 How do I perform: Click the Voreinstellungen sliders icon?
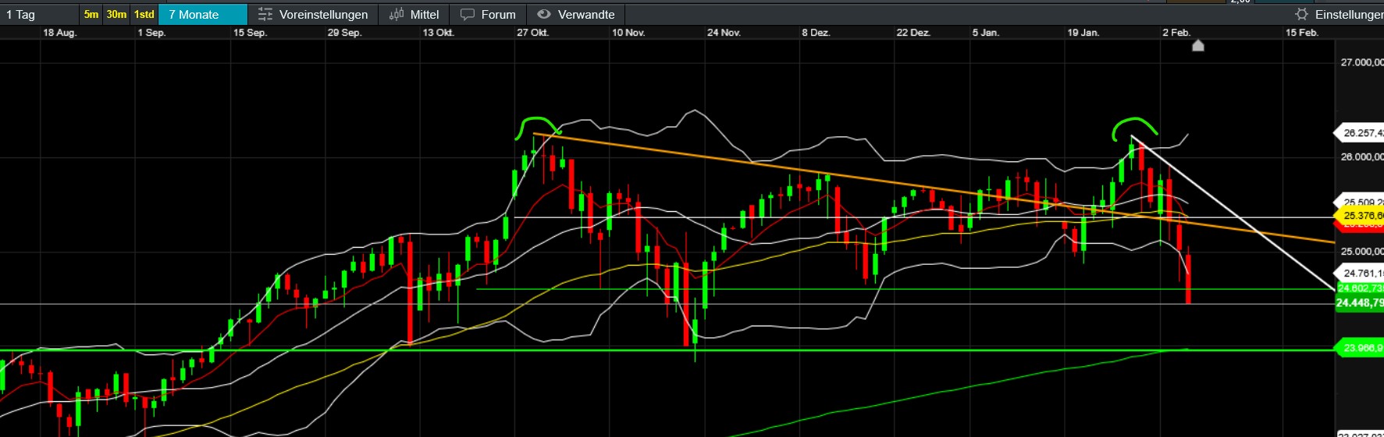pos(265,14)
